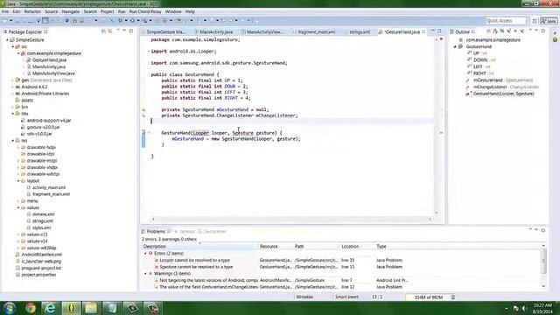This screenshot has height=315, width=560.
Task: Open Run Chord Relay menu
Action: [145, 11]
